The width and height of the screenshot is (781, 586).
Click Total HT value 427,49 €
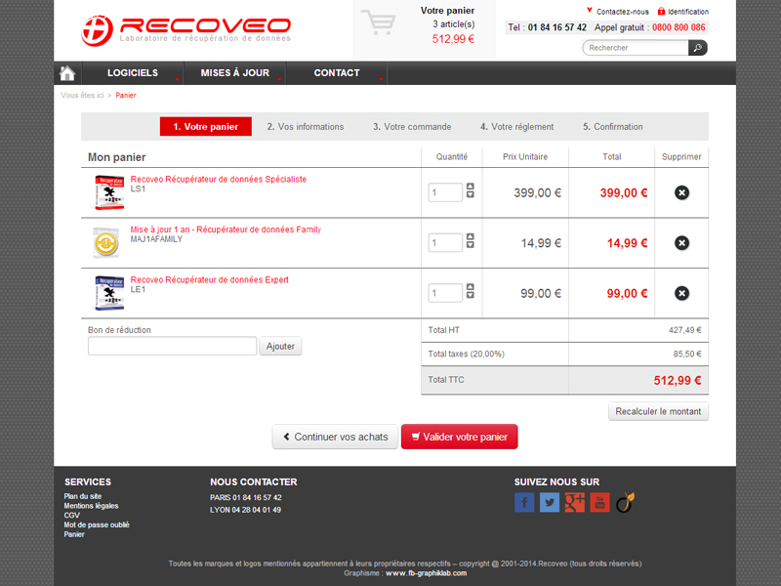685,330
